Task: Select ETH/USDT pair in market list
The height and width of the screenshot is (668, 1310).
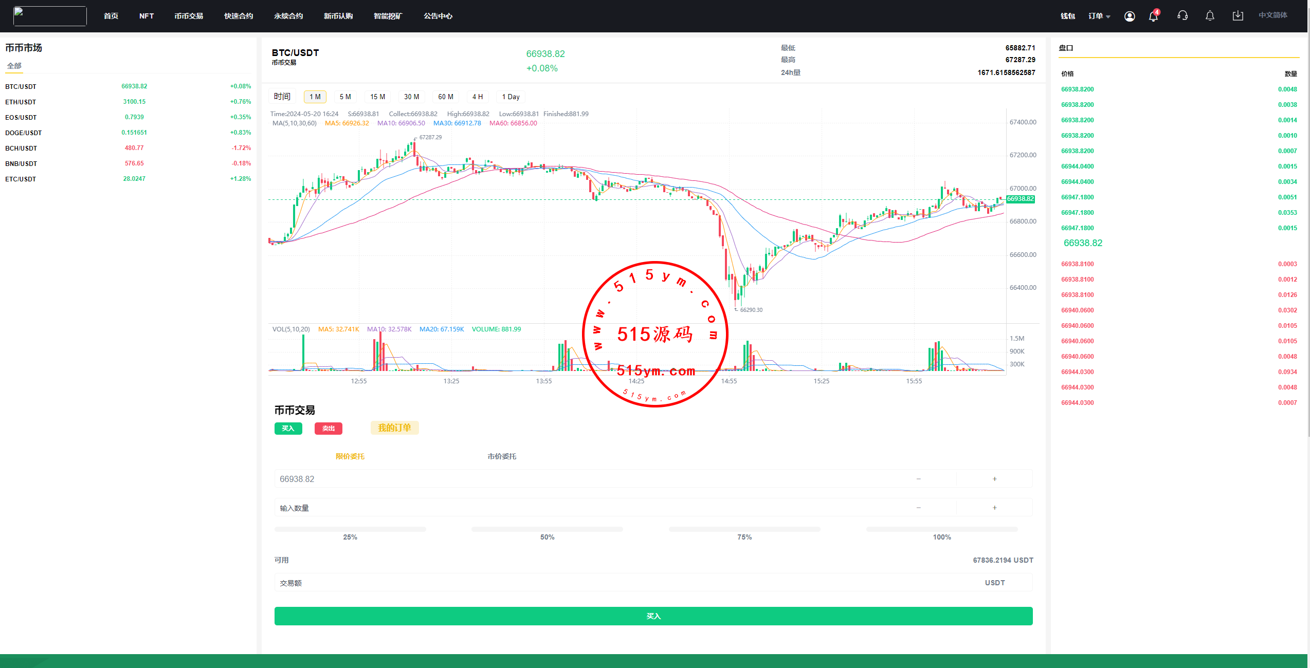Action: [x=21, y=102]
